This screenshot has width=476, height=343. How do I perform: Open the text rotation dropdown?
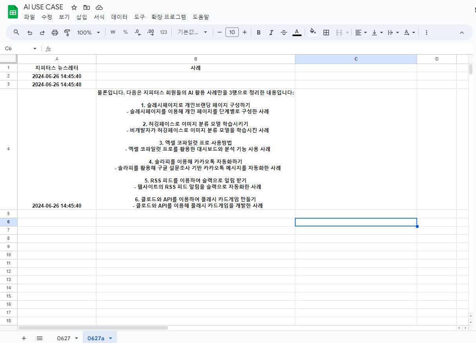click(x=409, y=32)
